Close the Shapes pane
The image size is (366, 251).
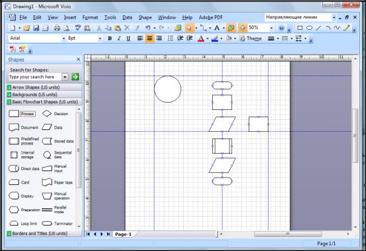[78, 60]
